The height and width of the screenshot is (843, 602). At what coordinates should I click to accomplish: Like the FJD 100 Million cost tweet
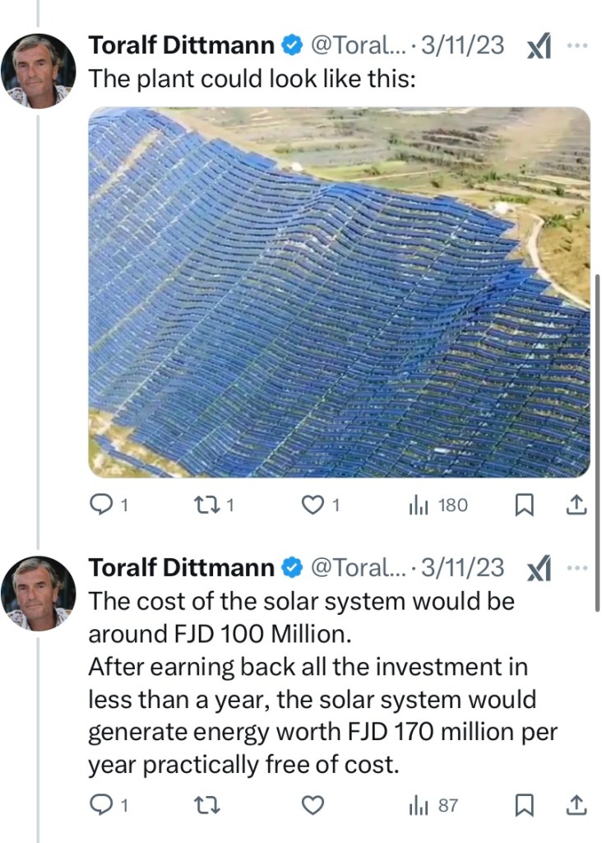(x=313, y=806)
